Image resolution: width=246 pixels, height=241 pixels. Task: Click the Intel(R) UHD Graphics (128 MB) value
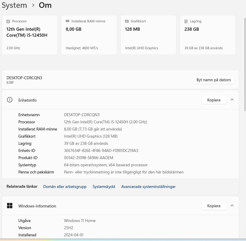tap(91, 136)
